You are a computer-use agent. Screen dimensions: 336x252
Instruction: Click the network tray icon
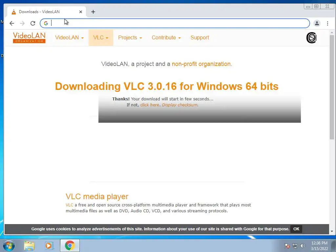pos(295,246)
